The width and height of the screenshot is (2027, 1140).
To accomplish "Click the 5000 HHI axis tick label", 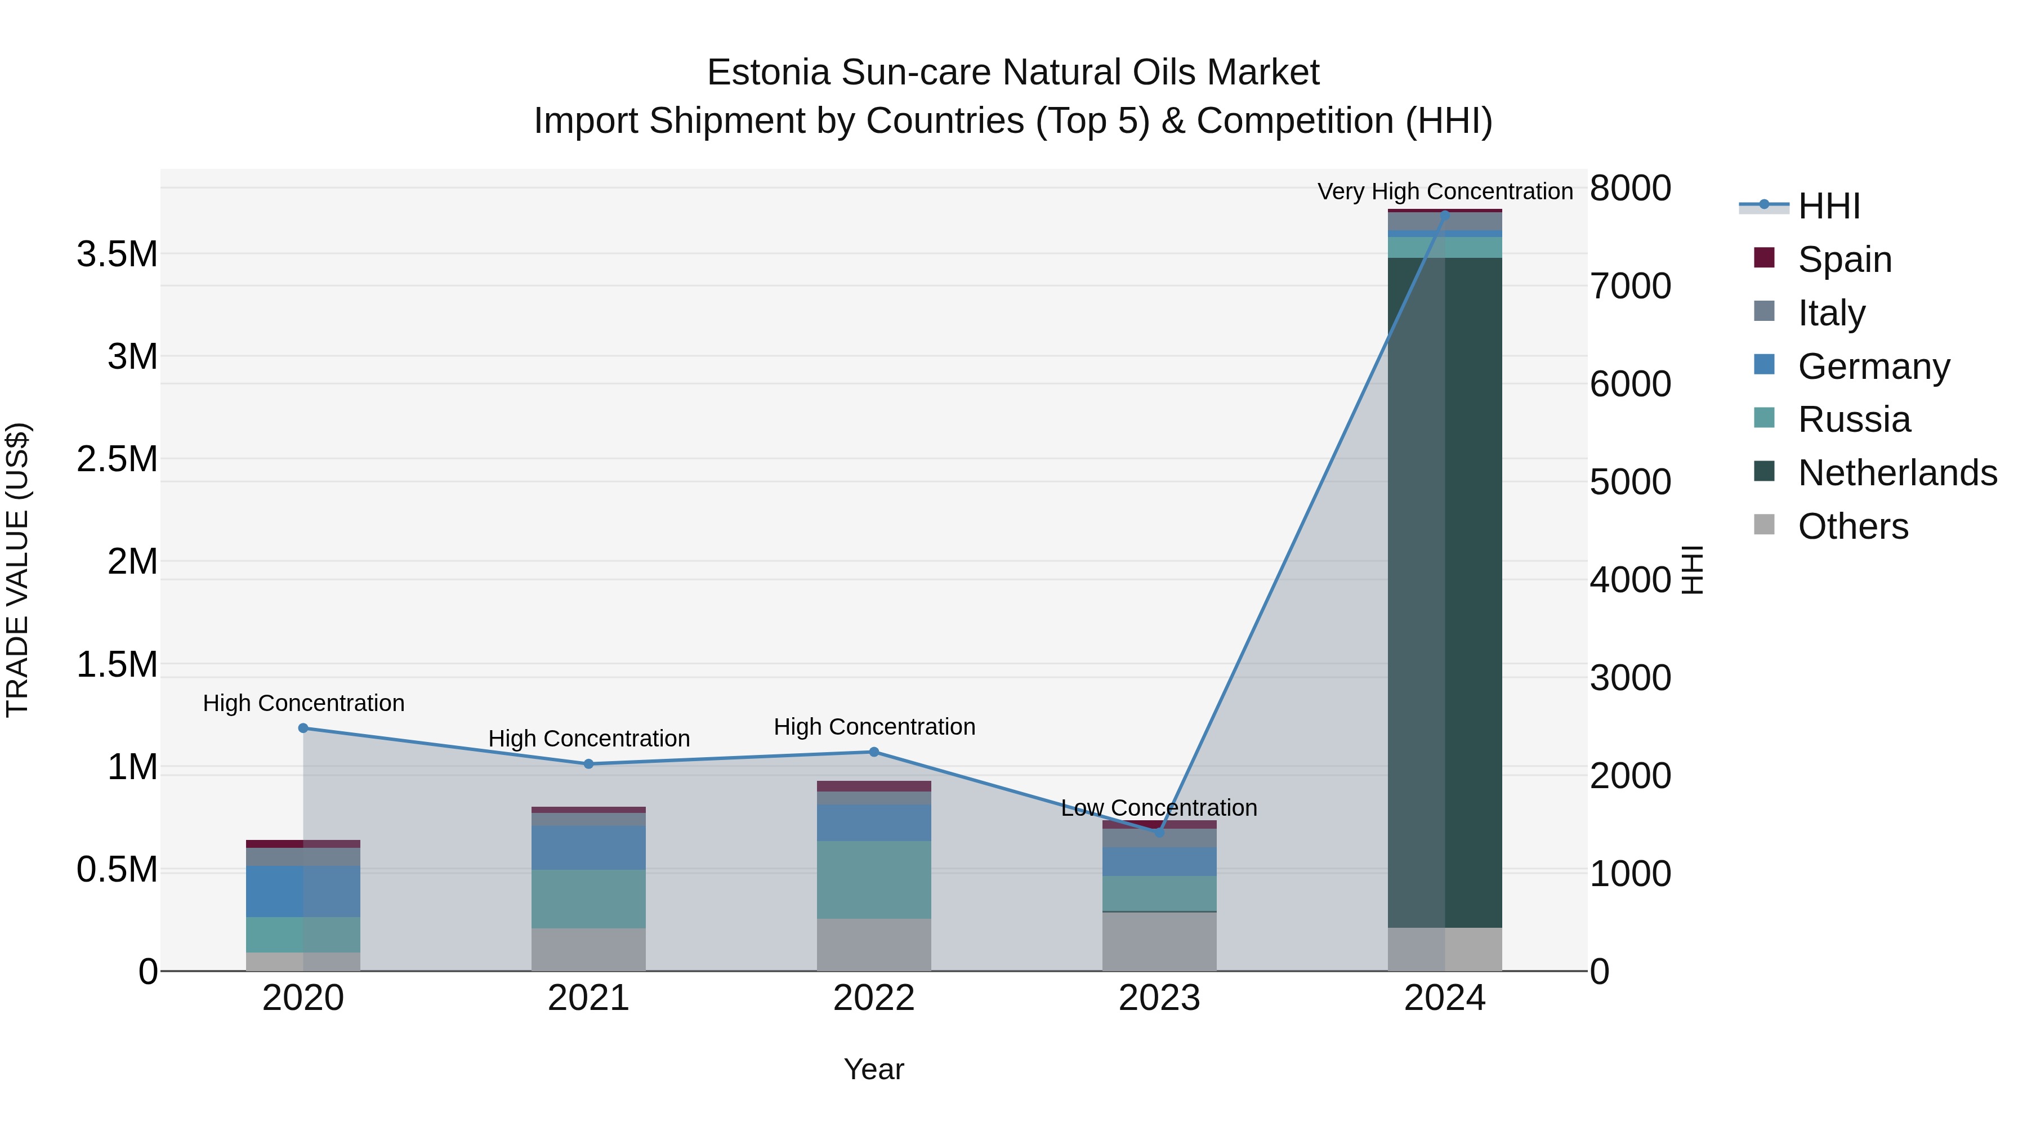I will click(1631, 482).
